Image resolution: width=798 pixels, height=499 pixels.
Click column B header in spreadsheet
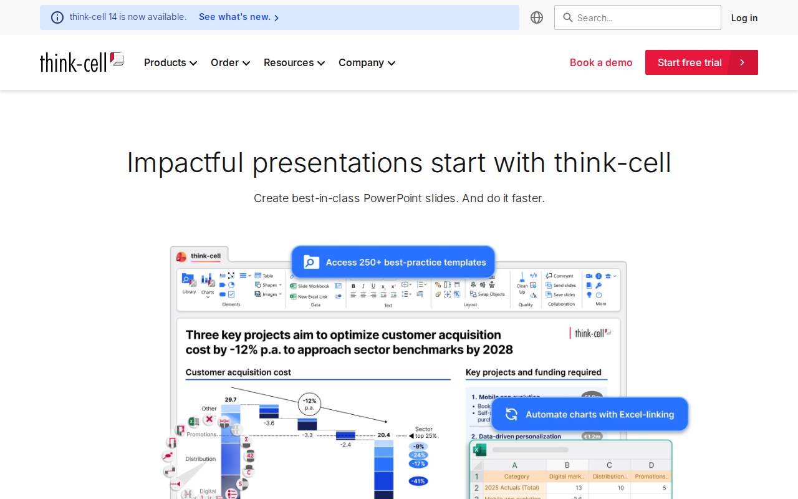567,465
